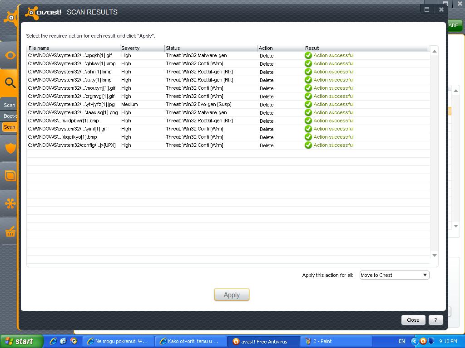Select the config [UPX] file row
This screenshot has height=348, width=465.
228,145
